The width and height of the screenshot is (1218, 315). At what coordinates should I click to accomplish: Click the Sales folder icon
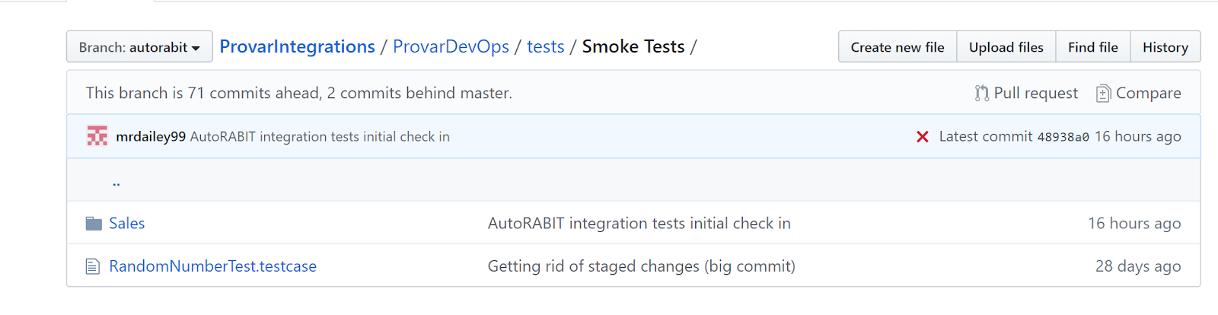pyautogui.click(x=94, y=223)
